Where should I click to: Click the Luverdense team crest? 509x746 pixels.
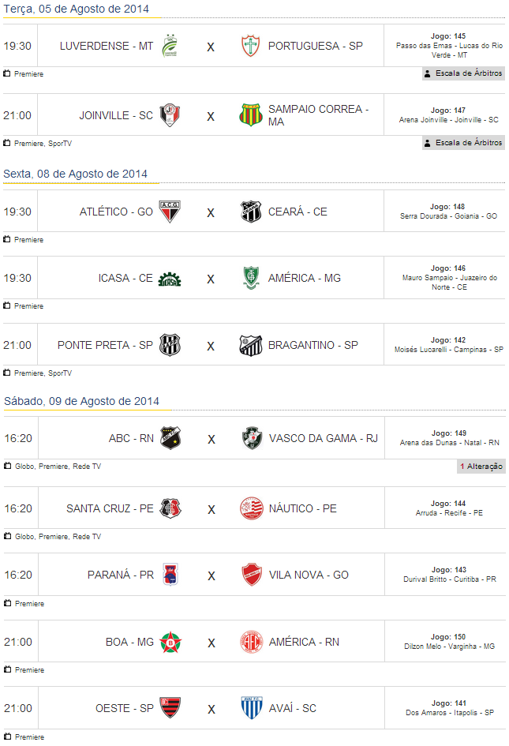click(170, 46)
